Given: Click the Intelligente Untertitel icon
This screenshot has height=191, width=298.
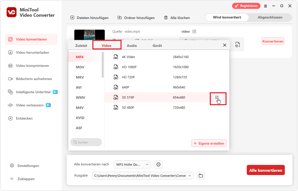Looking at the screenshot, I should [10, 92].
